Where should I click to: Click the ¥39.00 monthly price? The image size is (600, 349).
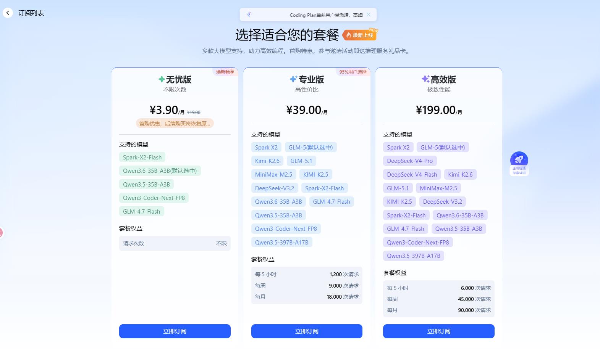tap(307, 110)
